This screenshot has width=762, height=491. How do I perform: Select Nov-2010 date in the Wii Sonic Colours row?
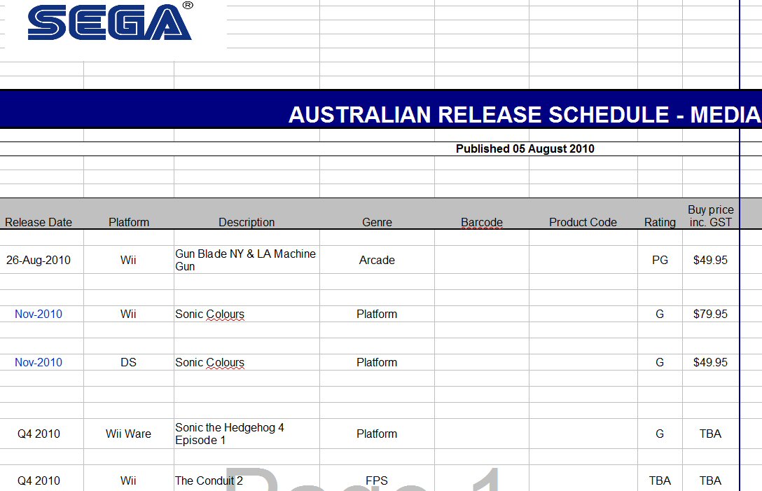[42, 314]
